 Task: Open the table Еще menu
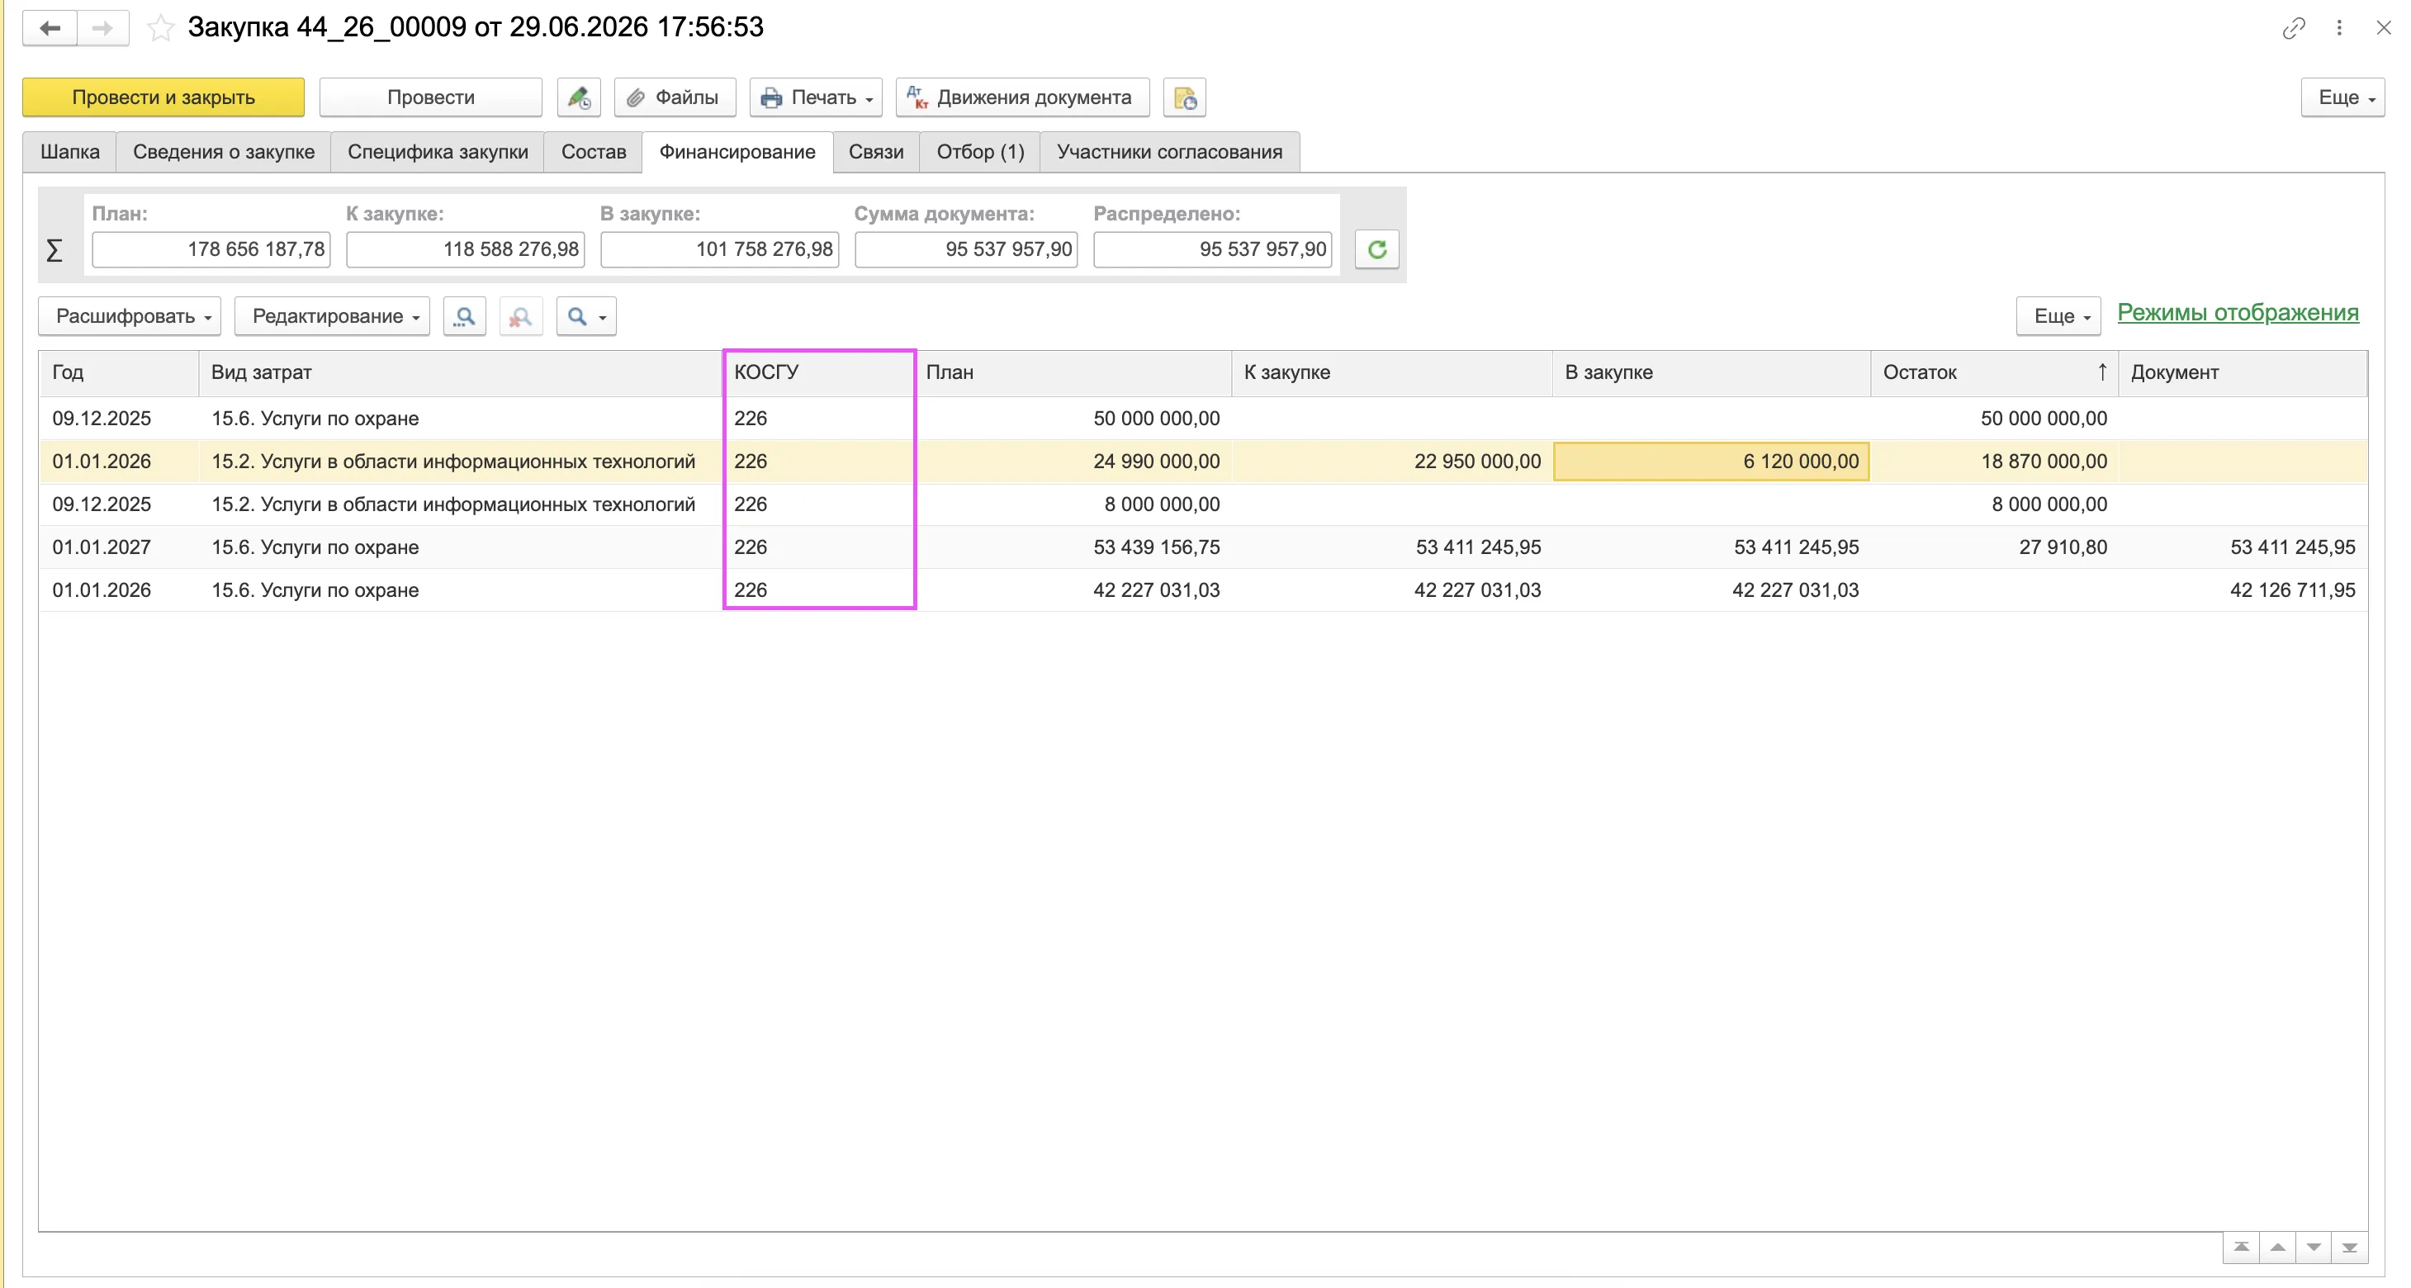2058,316
